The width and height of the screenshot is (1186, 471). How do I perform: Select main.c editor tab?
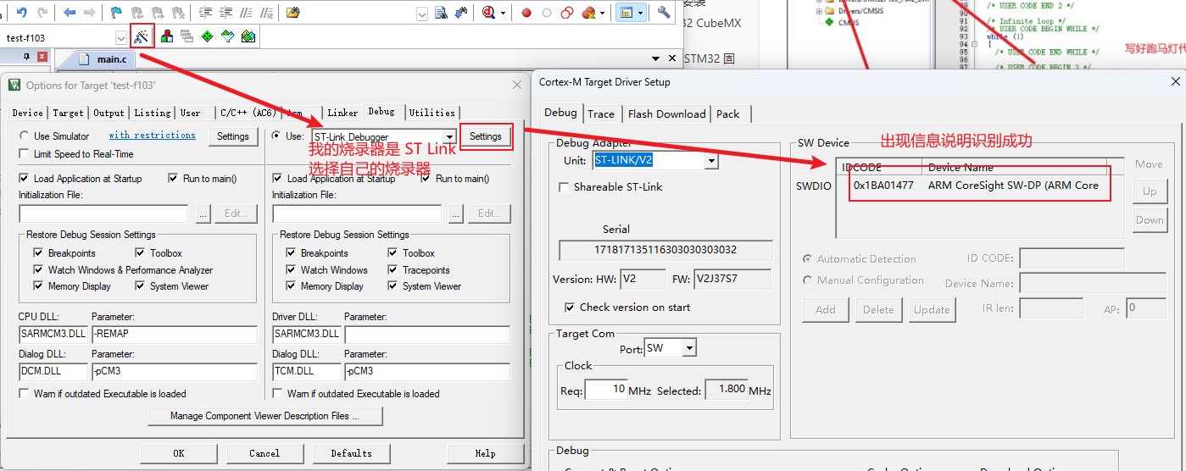click(x=102, y=59)
